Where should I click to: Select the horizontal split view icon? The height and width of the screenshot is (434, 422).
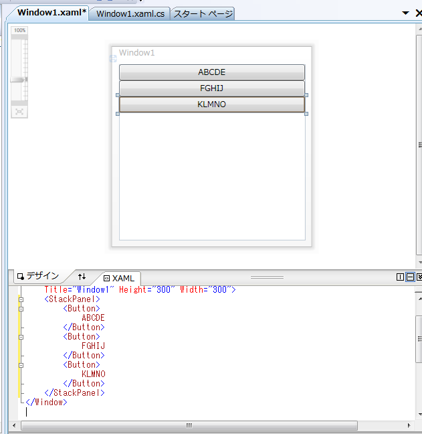tap(411, 277)
